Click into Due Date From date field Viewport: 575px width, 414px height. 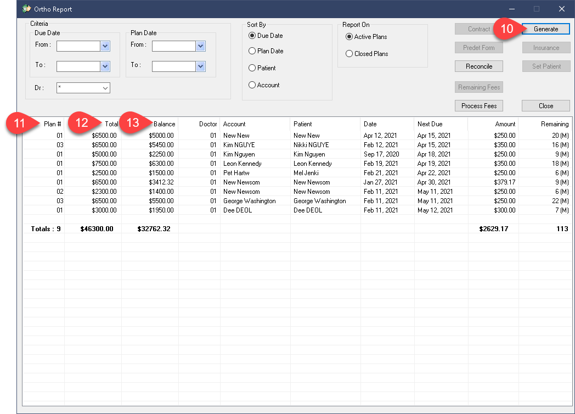(78, 46)
